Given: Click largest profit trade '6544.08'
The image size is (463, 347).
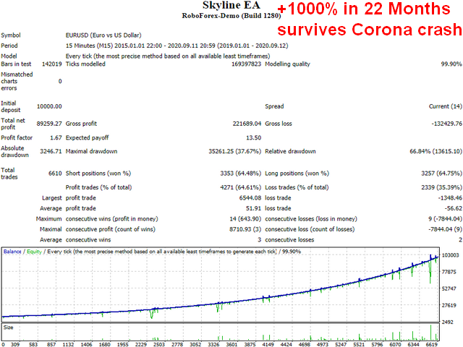Looking at the screenshot, I should [250, 198].
